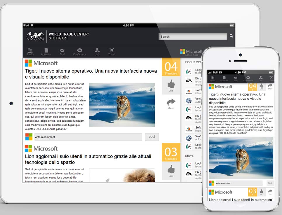Click the World Trade Center Stuttgart logo
The width and height of the screenshot is (282, 215).
tap(57, 36)
